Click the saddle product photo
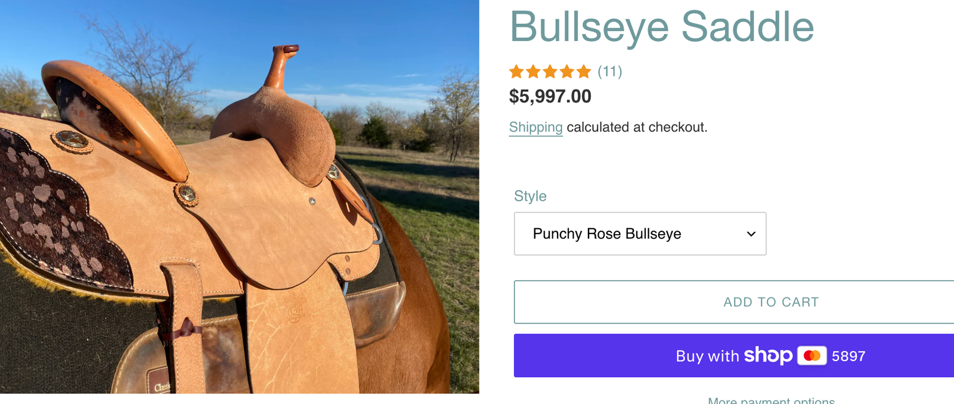 point(238,197)
